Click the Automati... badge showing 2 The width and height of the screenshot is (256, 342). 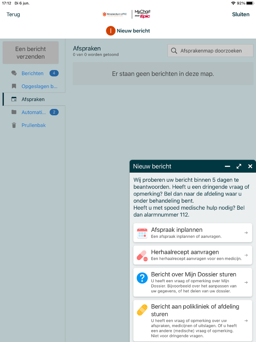point(54,112)
